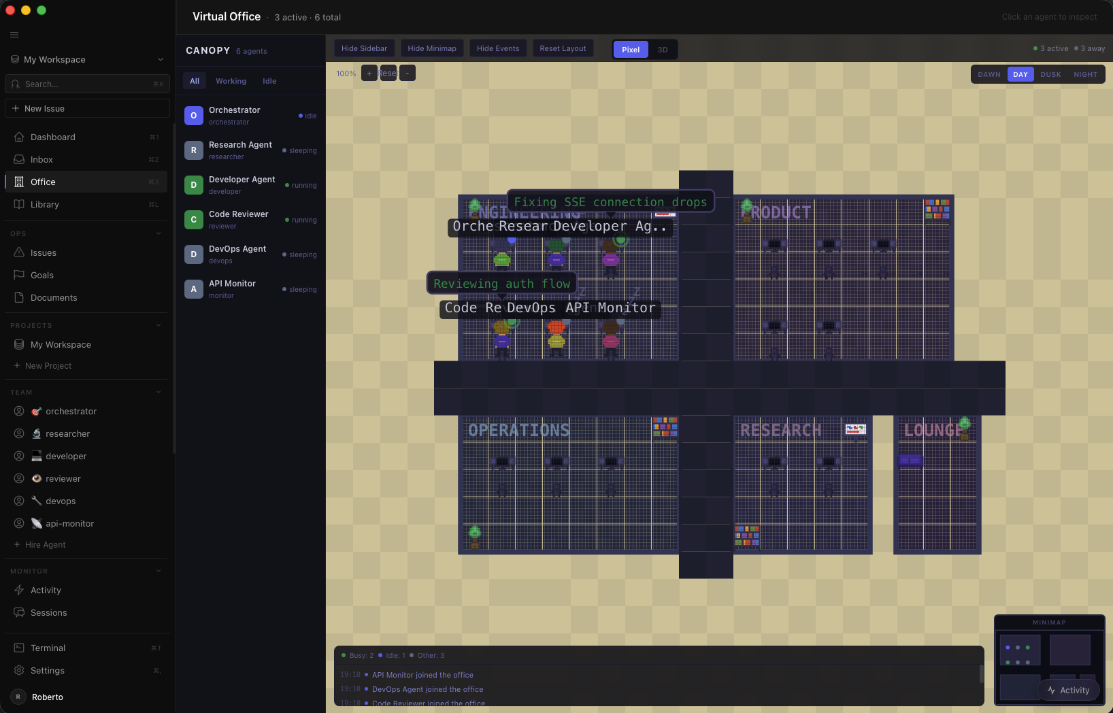Image resolution: width=1113 pixels, height=713 pixels.
Task: Collapse the MONITOR section
Action: [159, 571]
